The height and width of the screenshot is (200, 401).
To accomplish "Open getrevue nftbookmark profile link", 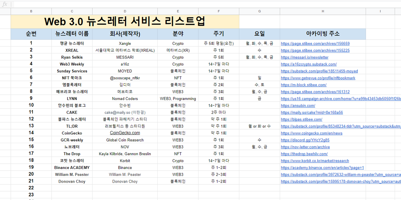I will coord(318,78).
